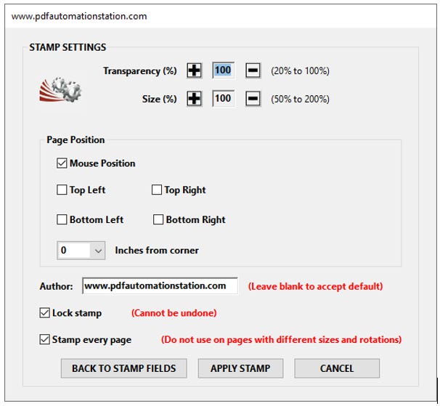Disable the Stamp every page checkbox
The width and height of the screenshot is (440, 406).
44,339
